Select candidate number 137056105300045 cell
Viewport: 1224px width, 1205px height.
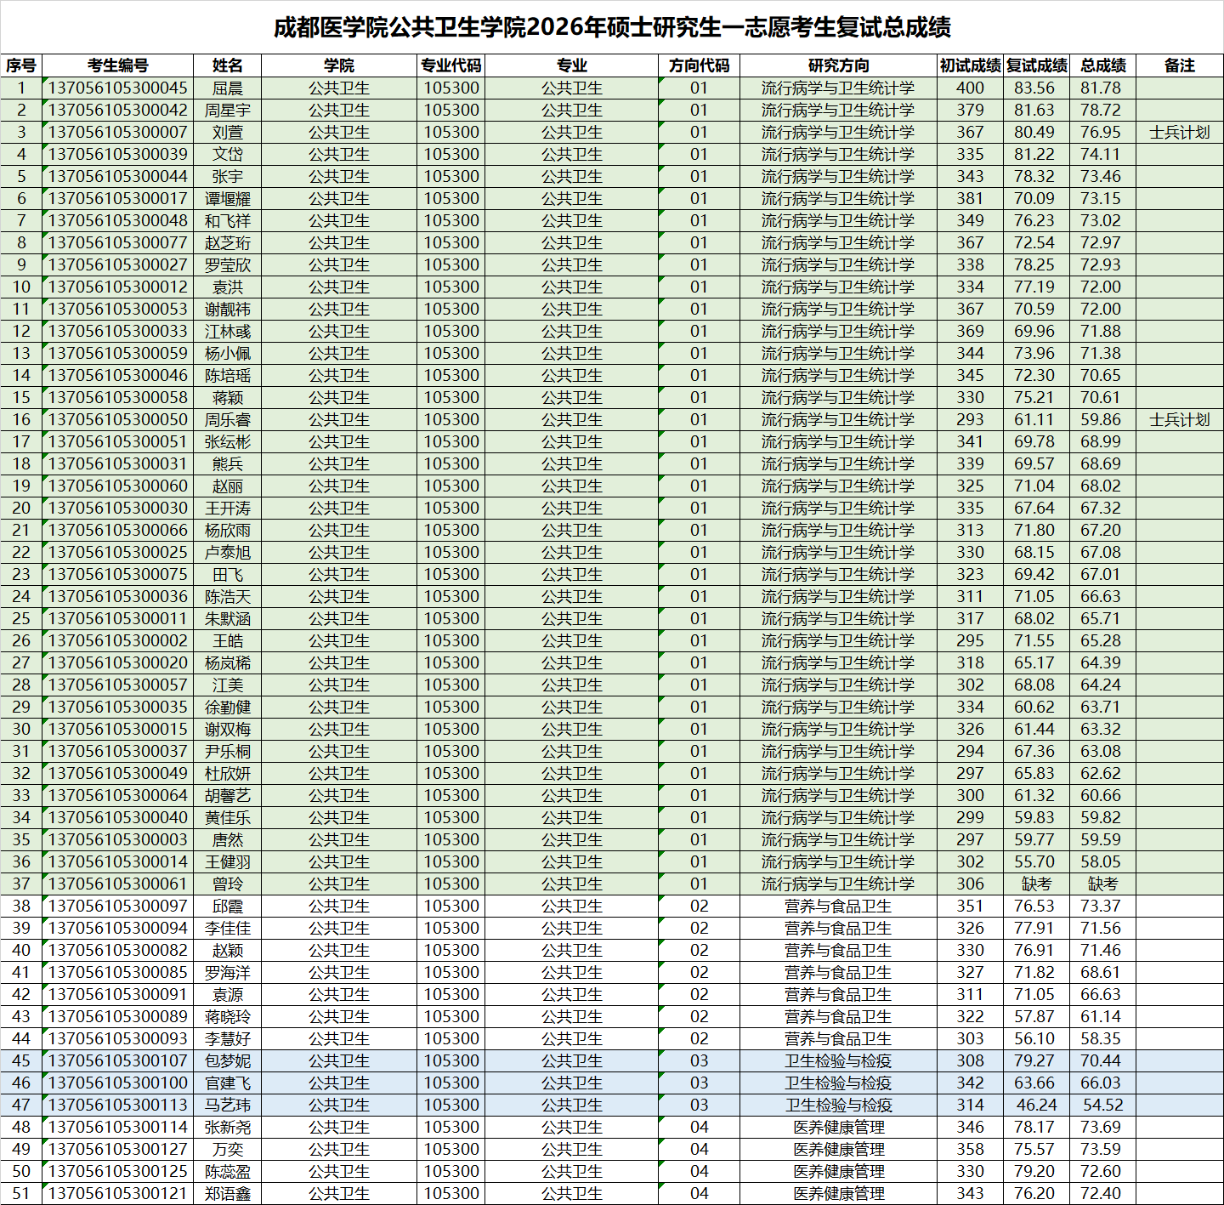coord(117,88)
